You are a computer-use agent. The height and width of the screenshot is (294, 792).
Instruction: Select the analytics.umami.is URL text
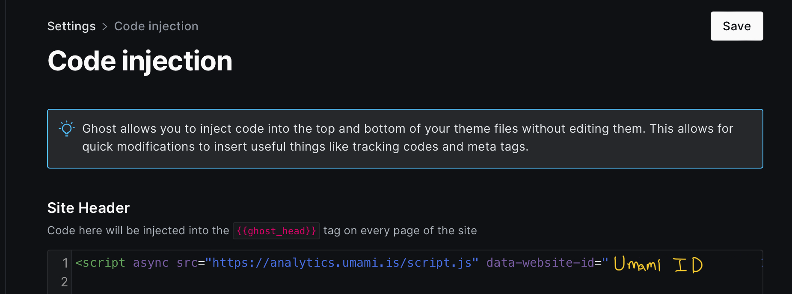tap(342, 263)
